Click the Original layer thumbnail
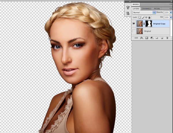 tap(140, 31)
